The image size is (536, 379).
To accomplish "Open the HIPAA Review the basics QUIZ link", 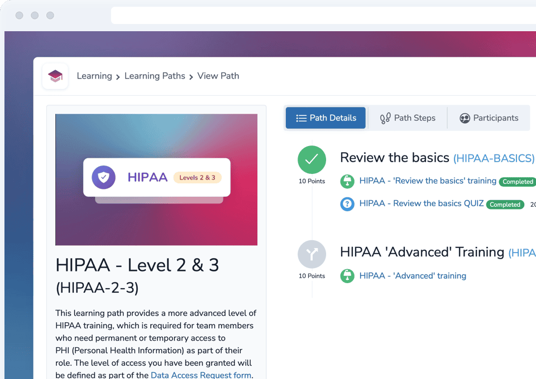I will (422, 203).
